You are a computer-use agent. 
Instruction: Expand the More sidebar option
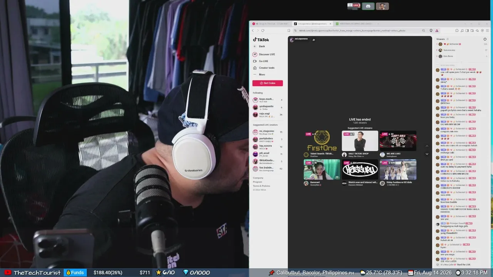[x=259, y=75]
